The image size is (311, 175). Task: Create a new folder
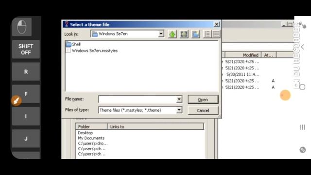(195, 34)
